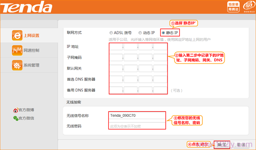Image resolution: width=256 pixels, height=150 pixels.
Task: Click the 默认网关 label
Action: pyautogui.click(x=74, y=68)
